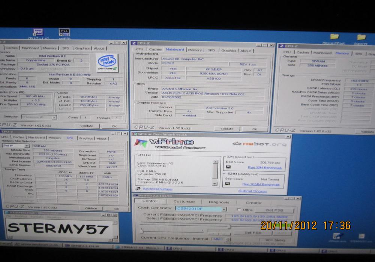Click the Get FSB button
The image size is (375, 262).
pos(274,210)
